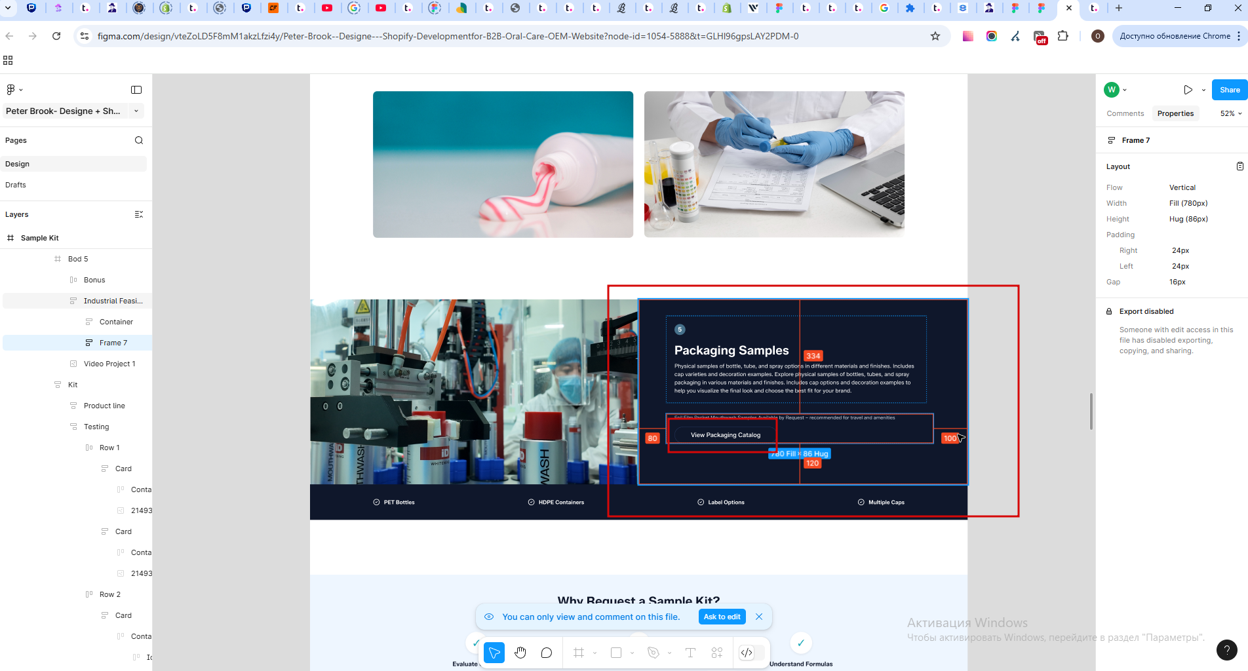Collapse all layers using the Layers icon
The height and width of the screenshot is (671, 1248).
[138, 214]
